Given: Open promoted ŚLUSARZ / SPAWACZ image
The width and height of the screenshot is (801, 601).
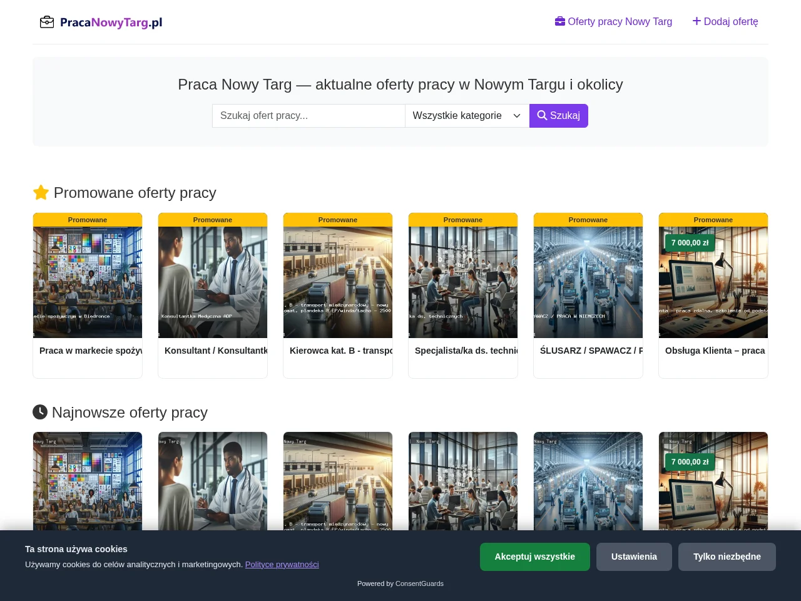Looking at the screenshot, I should coord(588,282).
